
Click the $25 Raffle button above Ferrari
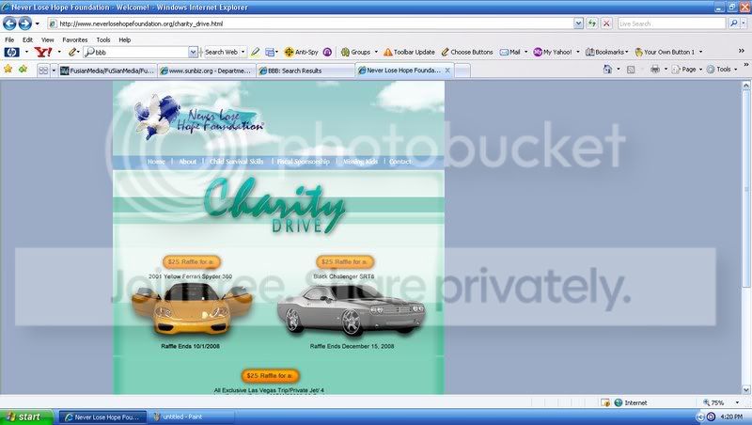192,261
